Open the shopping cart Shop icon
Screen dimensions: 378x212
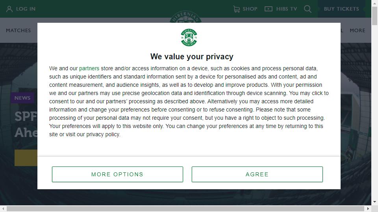(237, 9)
